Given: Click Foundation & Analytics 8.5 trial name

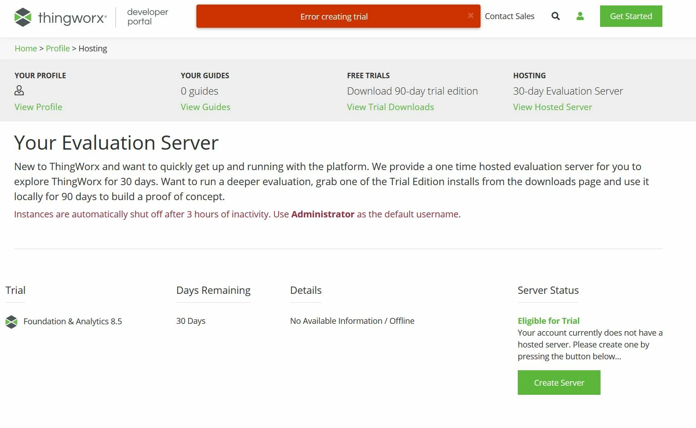Looking at the screenshot, I should click(x=73, y=322).
